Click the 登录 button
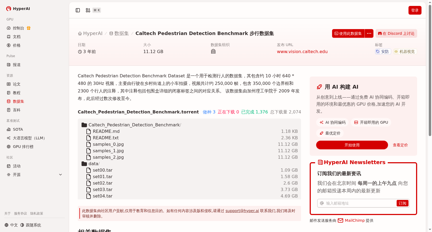Image resolution: width=432 pixels, height=232 pixels. point(415,10)
